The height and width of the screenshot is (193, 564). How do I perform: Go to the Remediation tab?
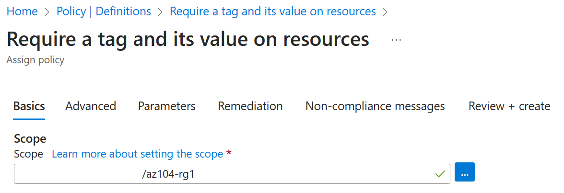(x=250, y=106)
